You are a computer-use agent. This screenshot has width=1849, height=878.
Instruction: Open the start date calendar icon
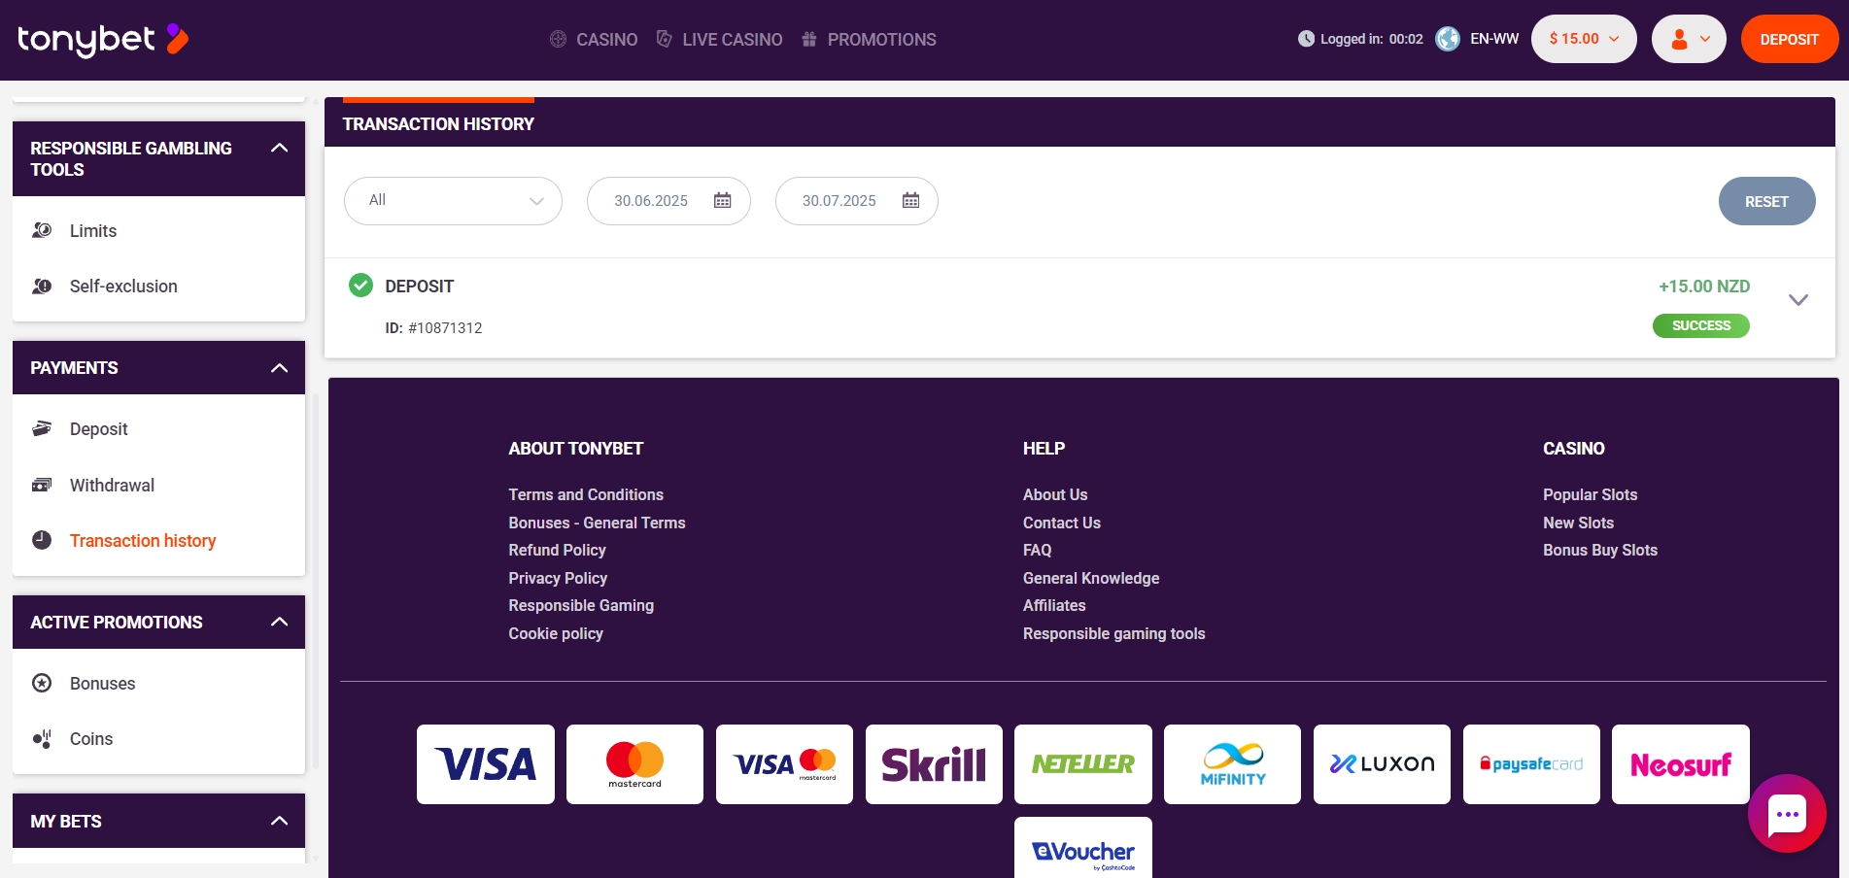722,200
